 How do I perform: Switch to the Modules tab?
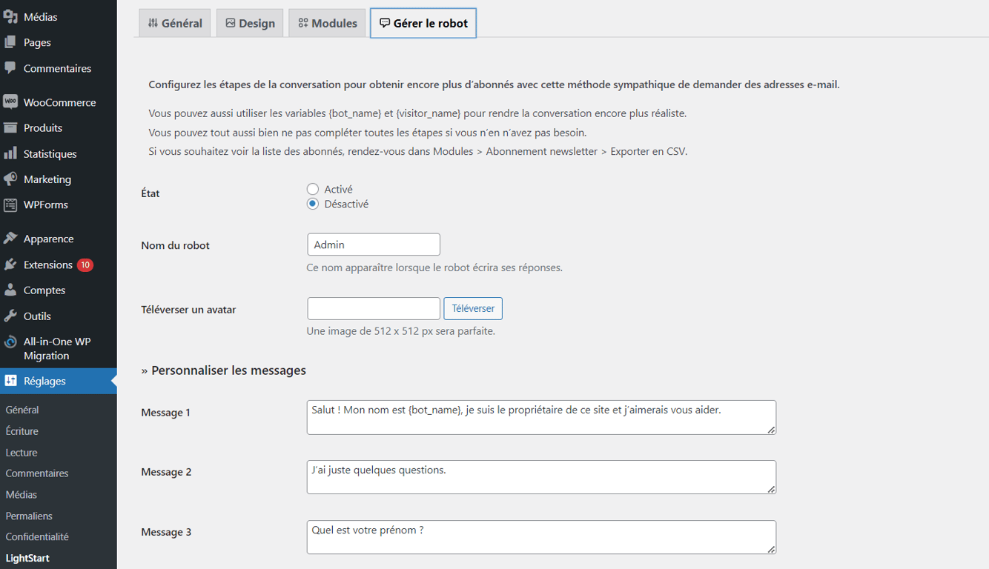(328, 23)
